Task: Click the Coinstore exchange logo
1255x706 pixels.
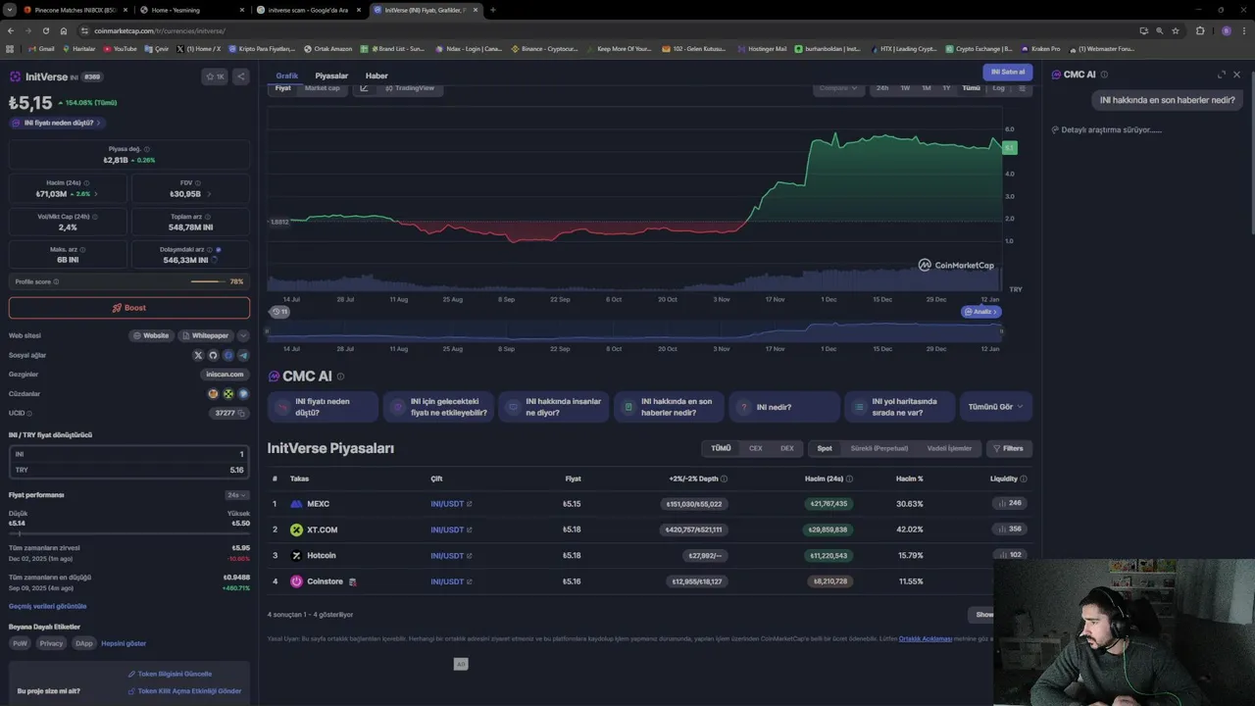Action: 296,581
